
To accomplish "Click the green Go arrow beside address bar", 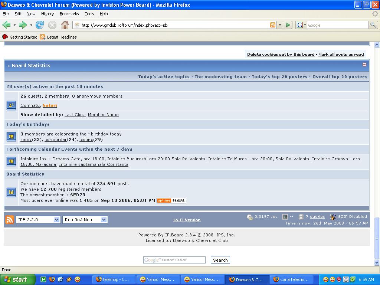I will pyautogui.click(x=288, y=25).
